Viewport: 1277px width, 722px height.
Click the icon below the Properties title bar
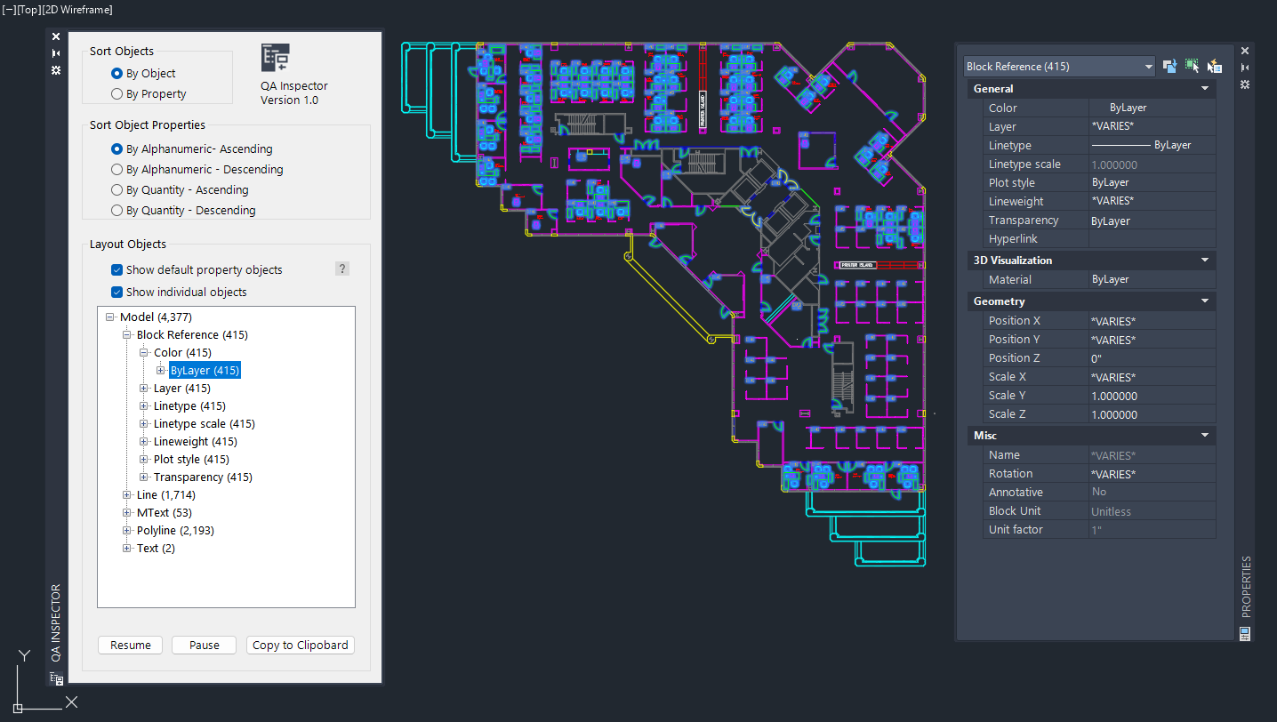(1245, 634)
